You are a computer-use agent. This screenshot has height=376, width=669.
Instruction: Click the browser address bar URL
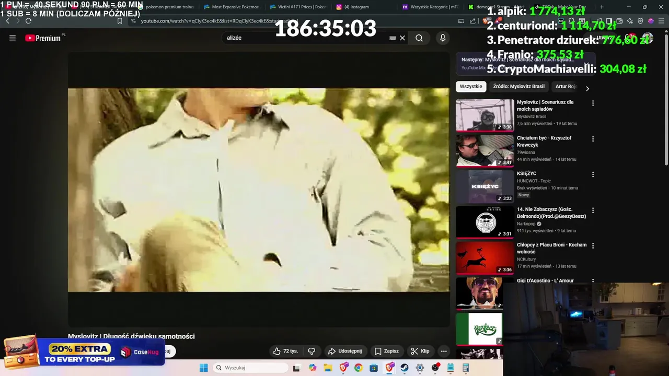[x=220, y=21]
